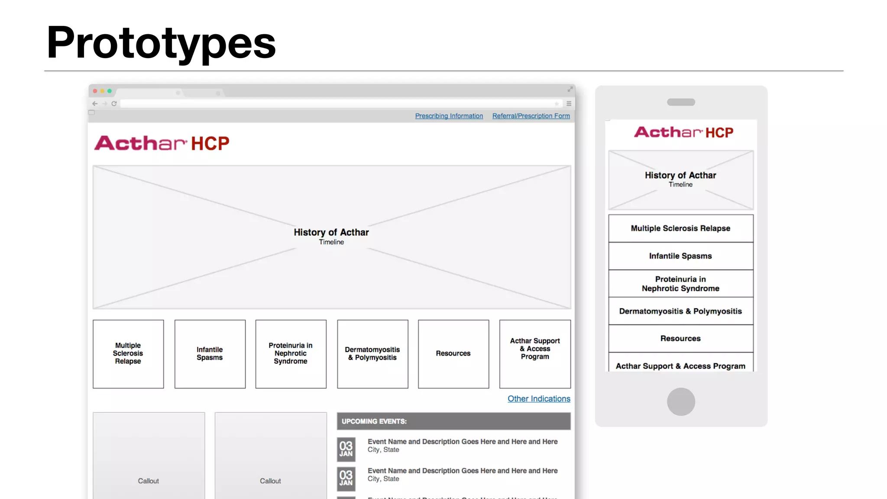Tap Resources in the mobile menu
Screen dimensions: 887x499
[680, 338]
